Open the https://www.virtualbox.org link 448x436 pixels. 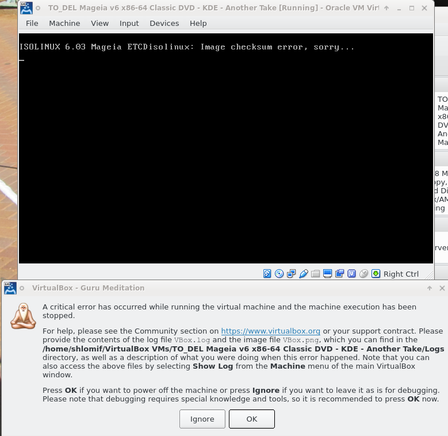pos(270,331)
